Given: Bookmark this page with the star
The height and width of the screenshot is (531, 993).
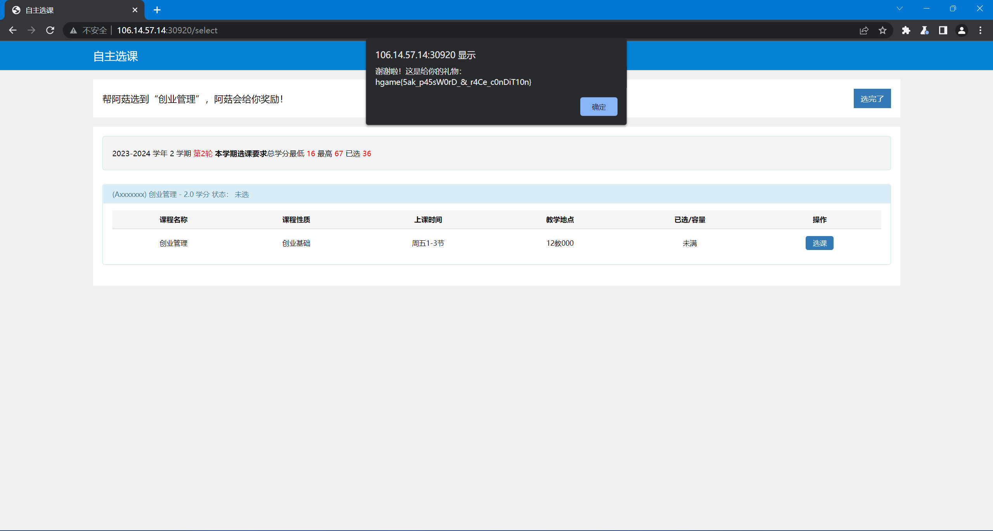Looking at the screenshot, I should point(882,30).
